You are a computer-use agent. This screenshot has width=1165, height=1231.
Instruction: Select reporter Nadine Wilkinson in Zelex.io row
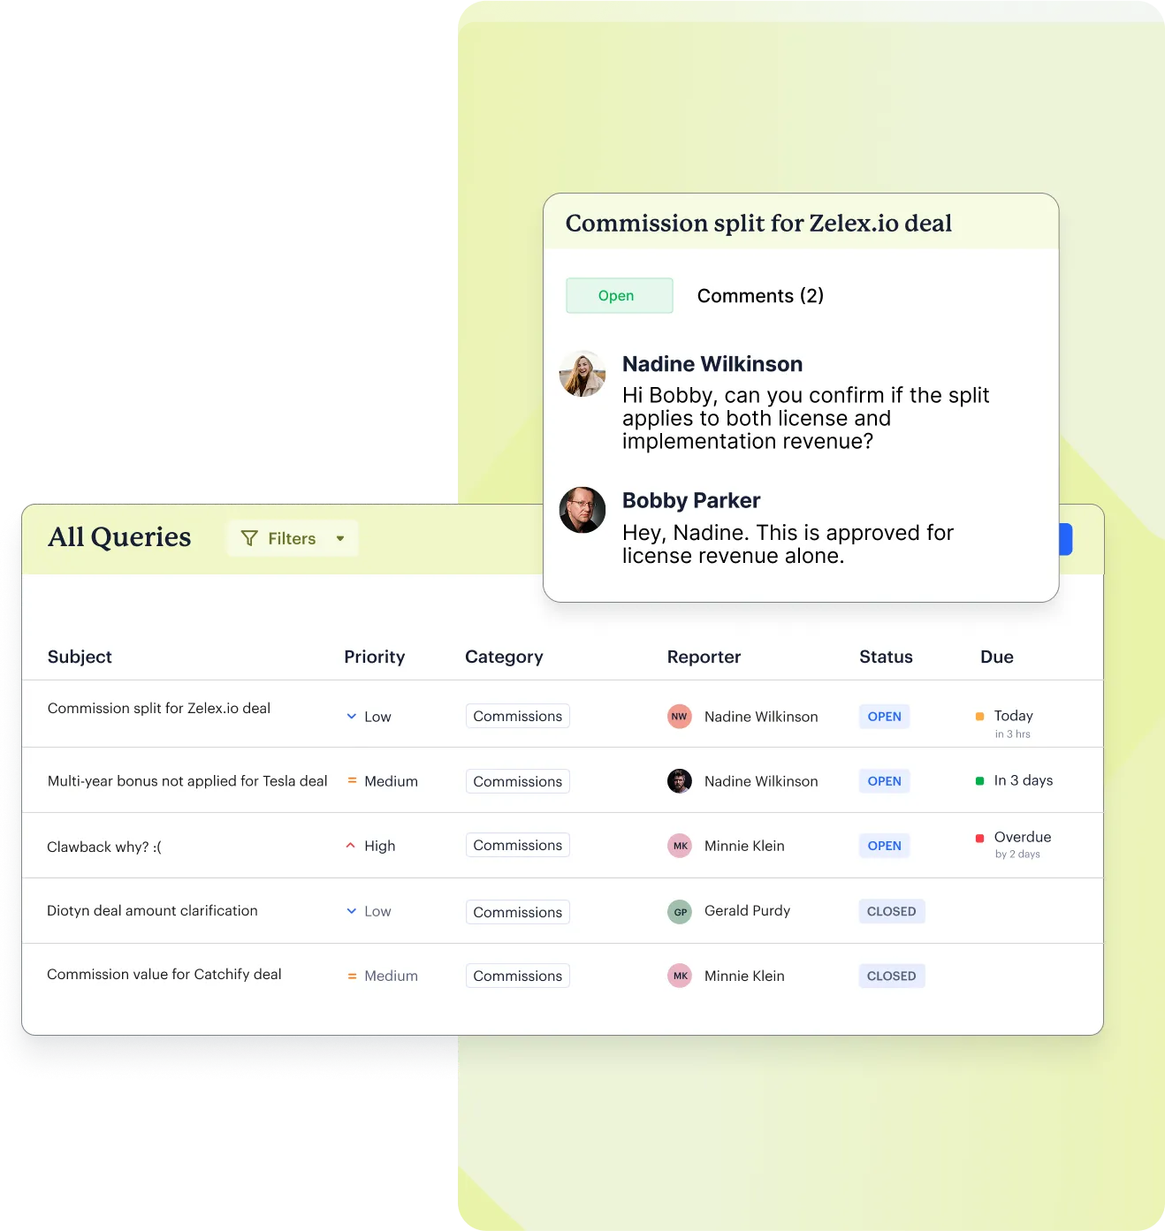(761, 717)
